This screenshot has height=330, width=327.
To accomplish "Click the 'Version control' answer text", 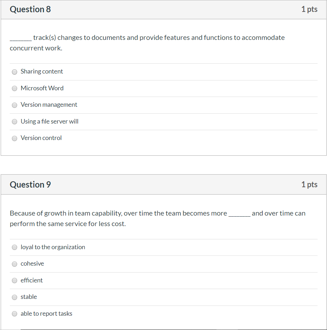I will pyautogui.click(x=41, y=138).
